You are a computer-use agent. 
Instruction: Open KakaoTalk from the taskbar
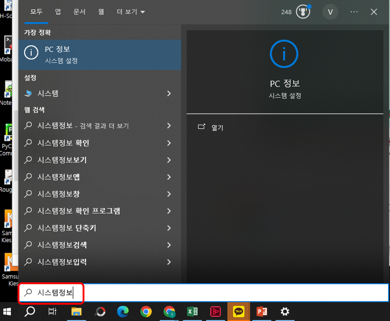click(239, 312)
